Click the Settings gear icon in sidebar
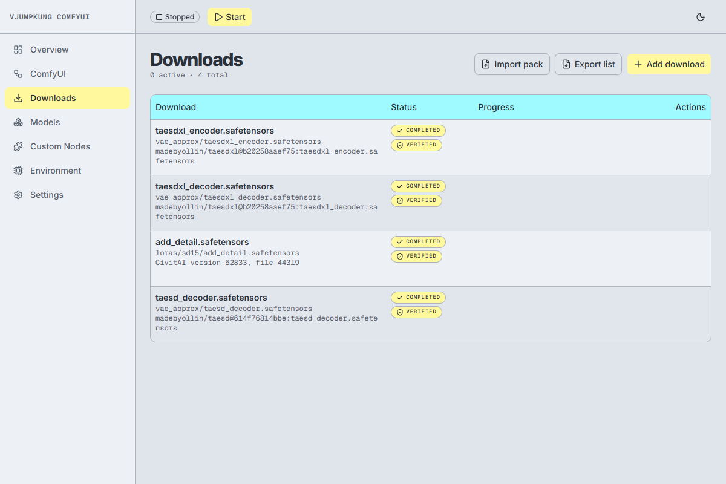 pos(18,195)
